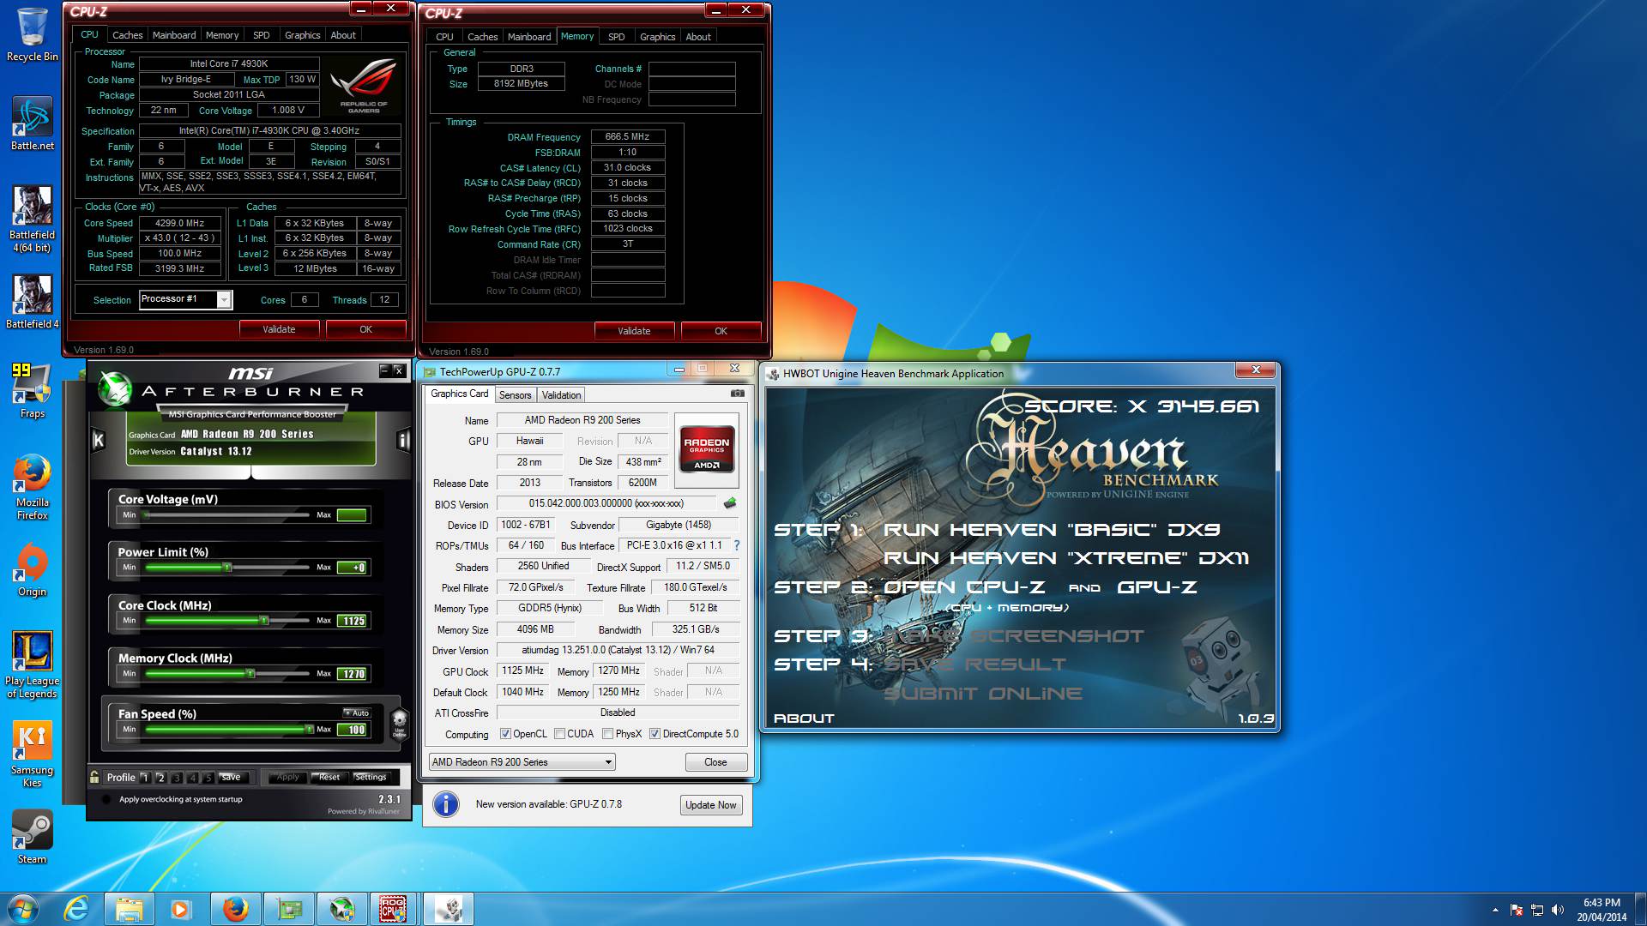This screenshot has height=926, width=1647.
Task: Open the SPD tab in the Memory CPU-Z window
Action: click(616, 37)
